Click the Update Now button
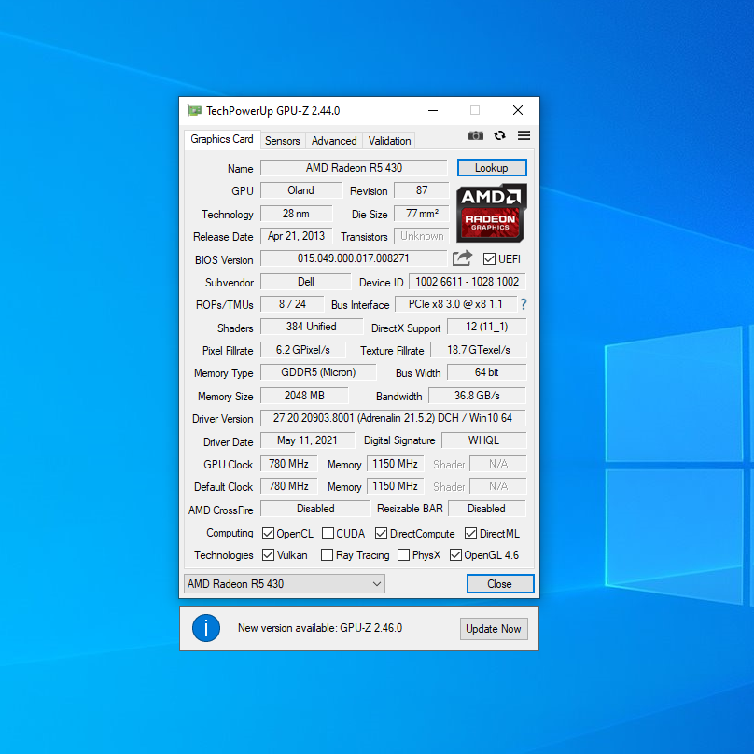The width and height of the screenshot is (754, 754). (494, 629)
